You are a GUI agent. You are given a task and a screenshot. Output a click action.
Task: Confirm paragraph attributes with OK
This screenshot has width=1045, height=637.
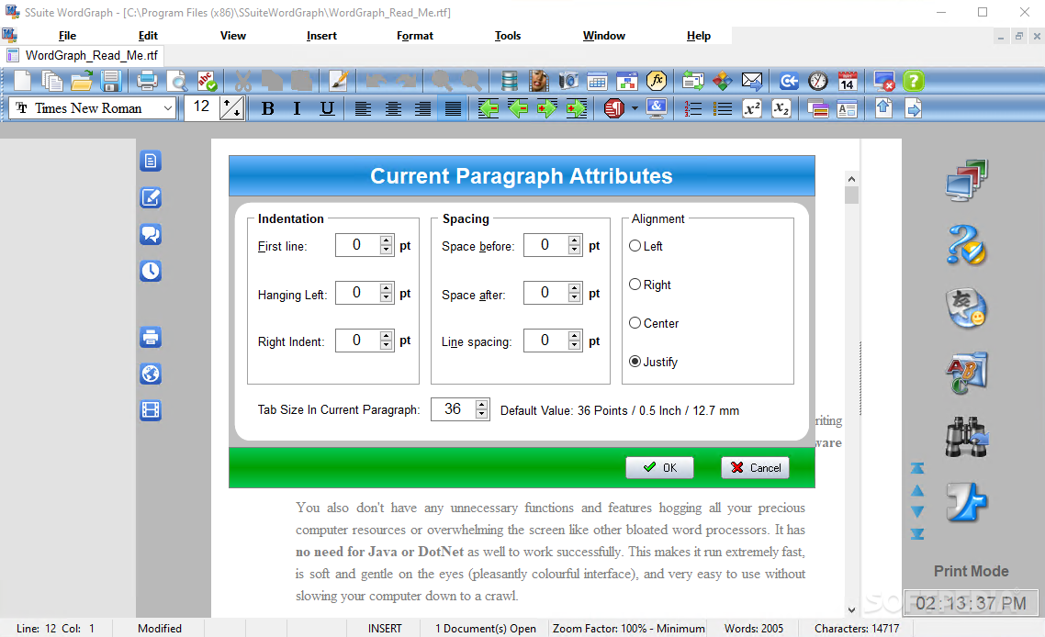coord(660,468)
